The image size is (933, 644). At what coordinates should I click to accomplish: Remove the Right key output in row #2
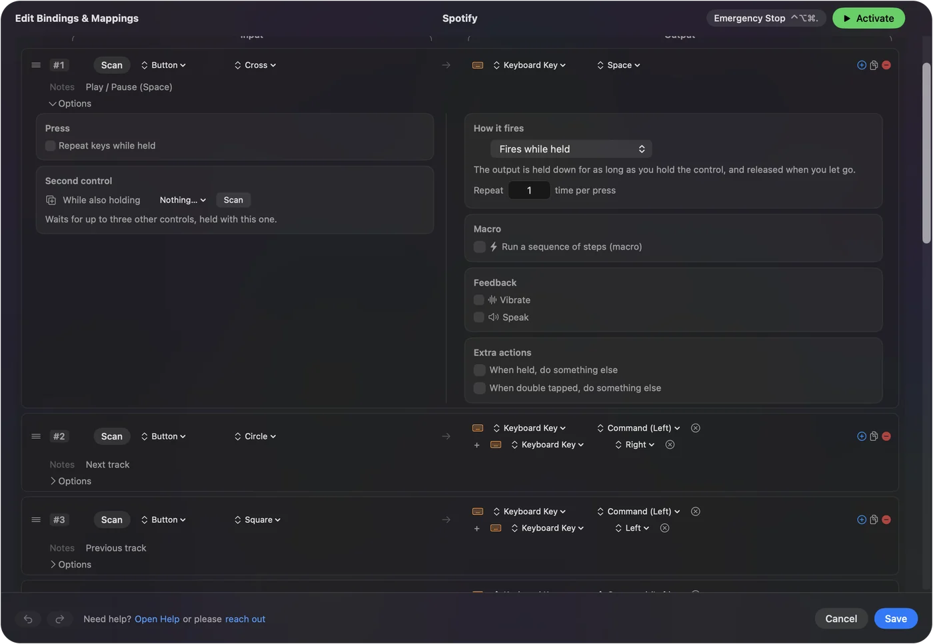[x=670, y=445]
